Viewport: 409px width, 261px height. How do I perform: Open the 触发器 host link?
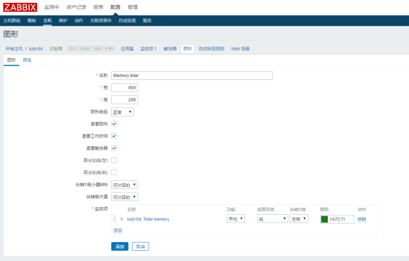170,49
